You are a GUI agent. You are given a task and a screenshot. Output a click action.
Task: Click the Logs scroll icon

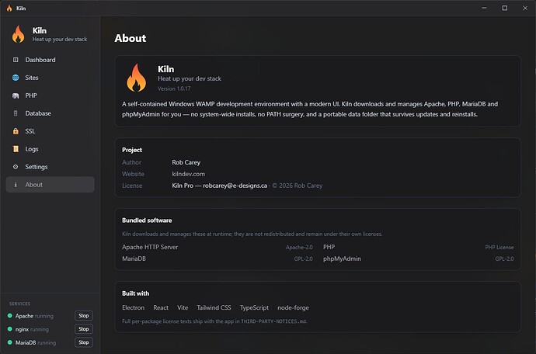point(16,149)
